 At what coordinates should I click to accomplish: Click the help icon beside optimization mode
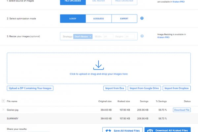point(142,18)
